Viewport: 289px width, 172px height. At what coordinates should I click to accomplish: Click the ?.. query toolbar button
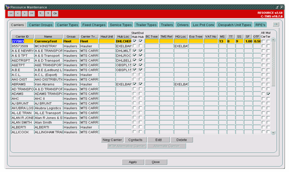click(x=41, y=13)
